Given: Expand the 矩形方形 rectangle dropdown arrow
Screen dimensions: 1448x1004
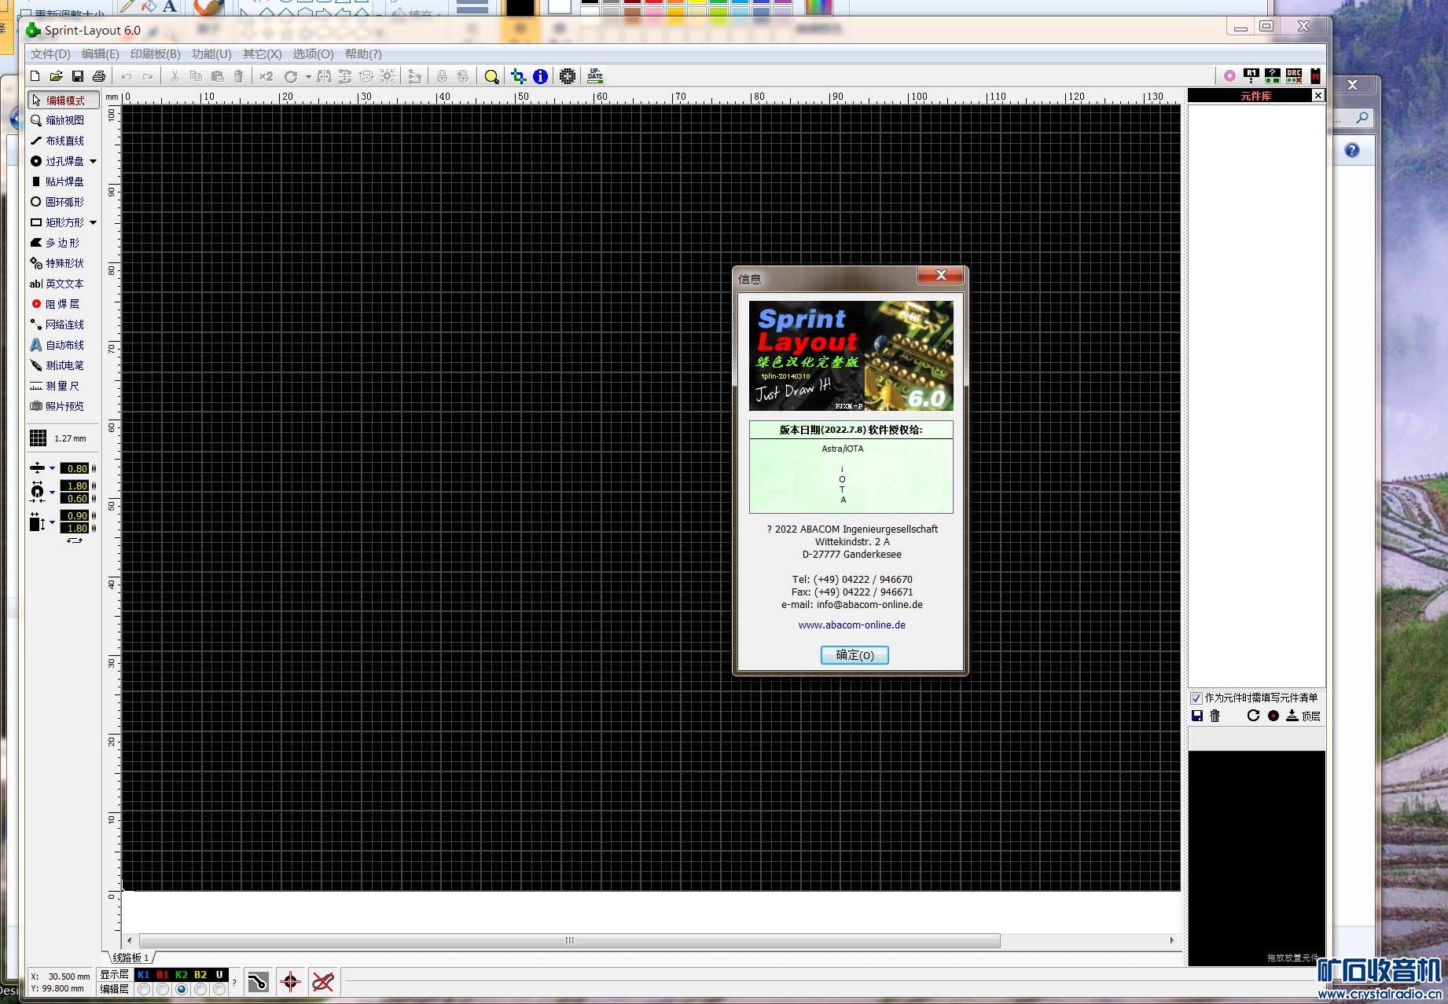Looking at the screenshot, I should pyautogui.click(x=94, y=222).
